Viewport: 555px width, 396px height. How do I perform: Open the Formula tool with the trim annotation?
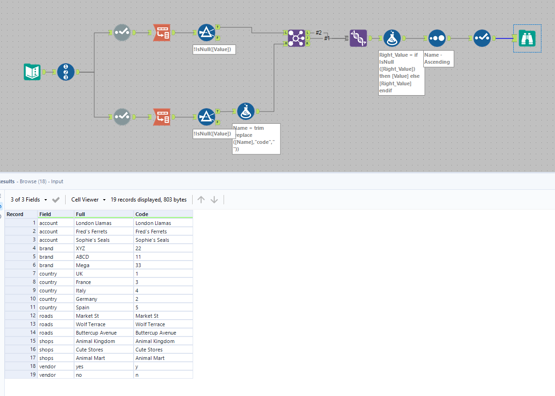(x=246, y=111)
